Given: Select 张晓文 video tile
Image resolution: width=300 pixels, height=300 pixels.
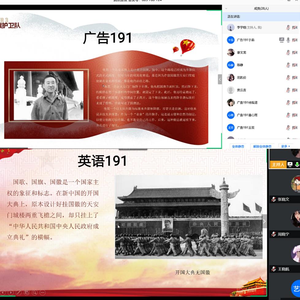Looking at the screenshot, I should pyautogui.click(x=284, y=190).
